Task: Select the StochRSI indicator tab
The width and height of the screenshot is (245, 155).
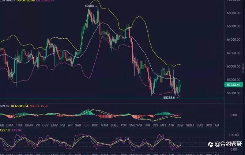Action: pyautogui.click(x=136, y=125)
